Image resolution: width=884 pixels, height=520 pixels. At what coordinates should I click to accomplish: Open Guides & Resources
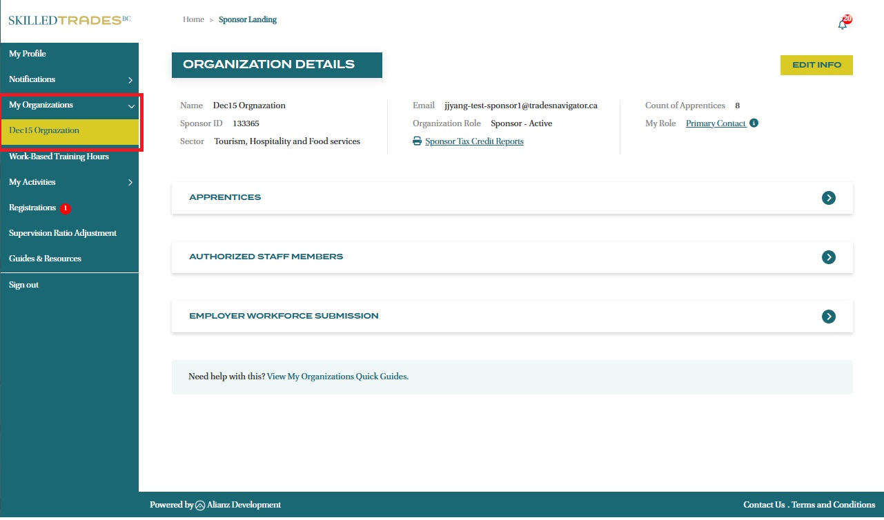click(x=45, y=259)
